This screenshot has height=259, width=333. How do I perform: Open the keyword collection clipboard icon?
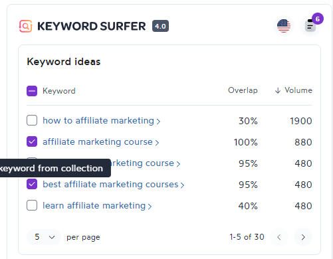pyautogui.click(x=310, y=26)
